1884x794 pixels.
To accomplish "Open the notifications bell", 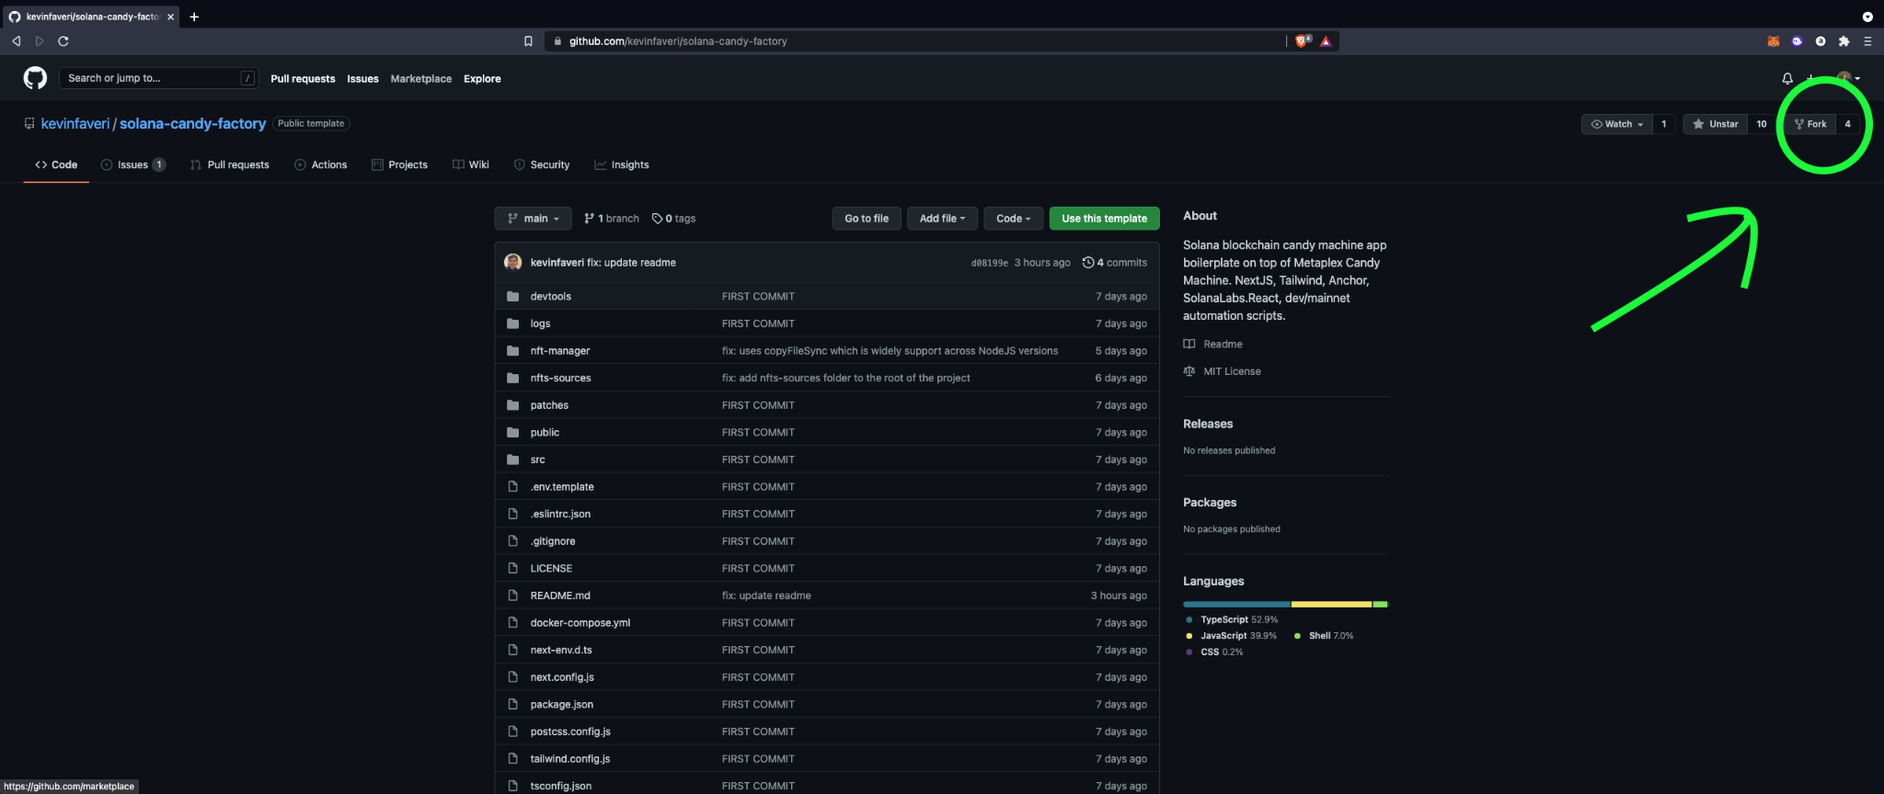I will click(1786, 78).
